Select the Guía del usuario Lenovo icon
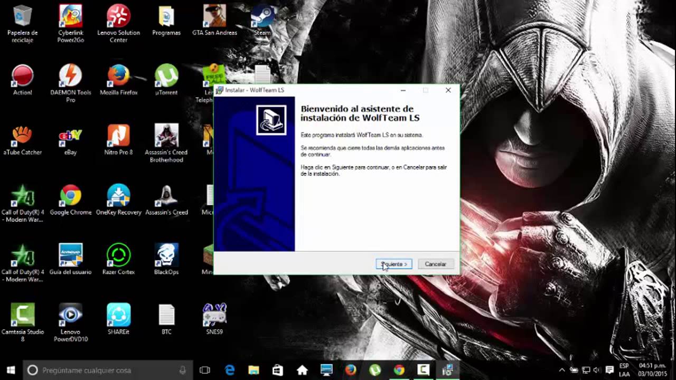This screenshot has width=676, height=380. [70, 260]
